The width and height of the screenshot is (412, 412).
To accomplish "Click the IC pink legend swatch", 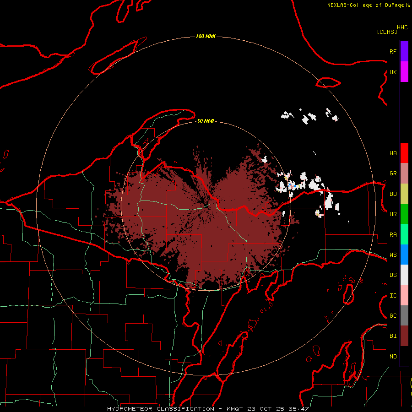I will (x=404, y=295).
